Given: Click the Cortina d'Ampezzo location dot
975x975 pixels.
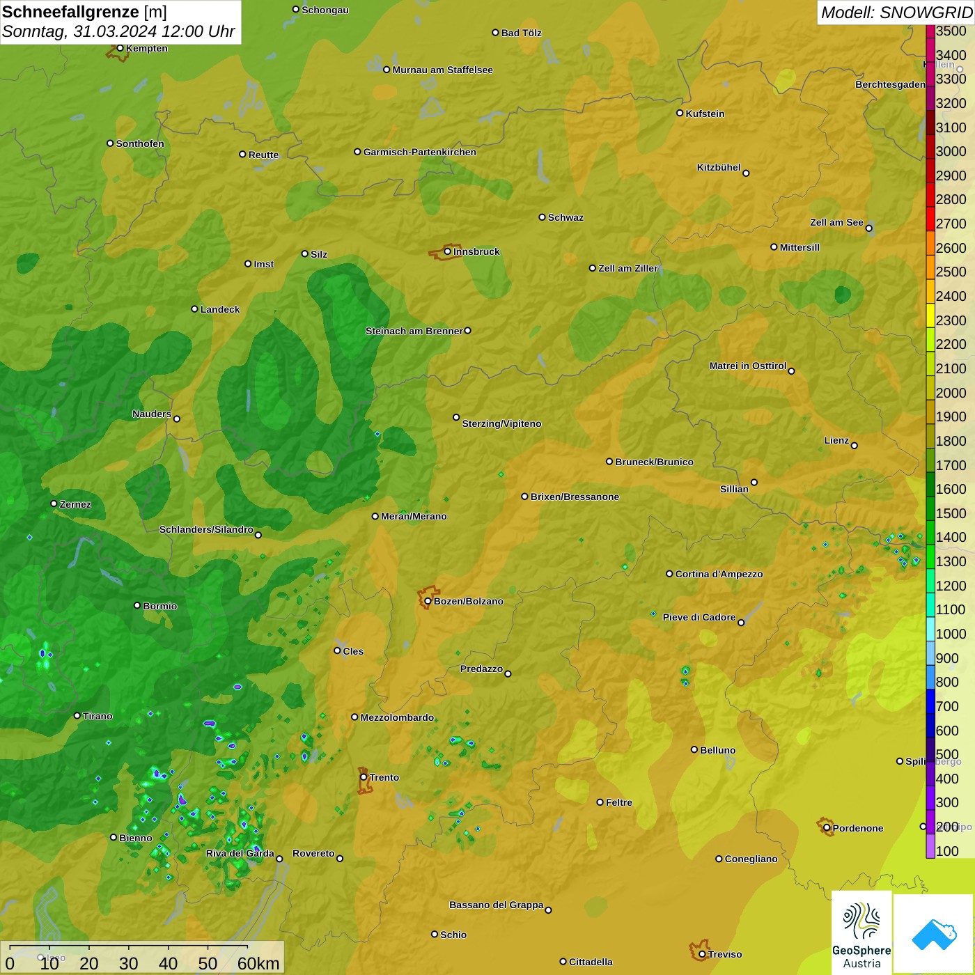Looking at the screenshot, I should 669,574.
